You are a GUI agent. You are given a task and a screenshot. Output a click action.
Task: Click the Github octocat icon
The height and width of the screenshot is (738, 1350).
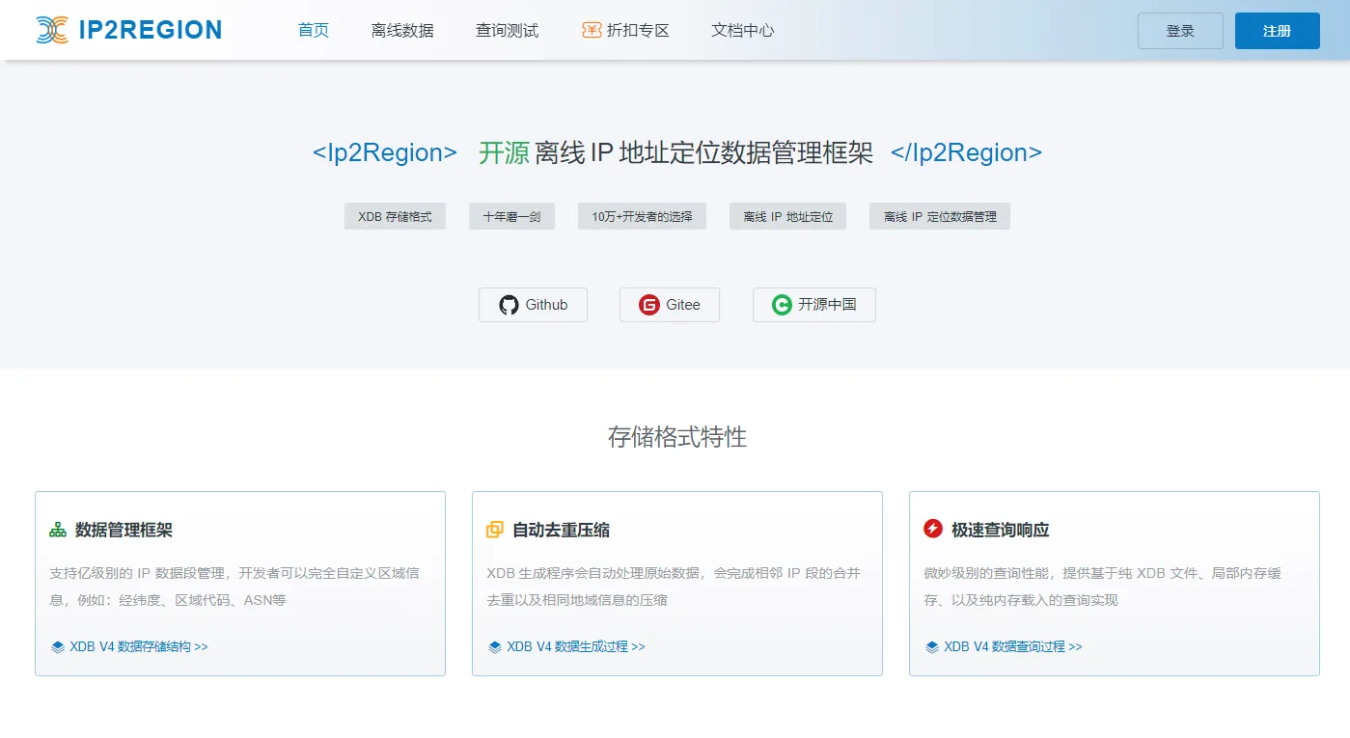(509, 305)
